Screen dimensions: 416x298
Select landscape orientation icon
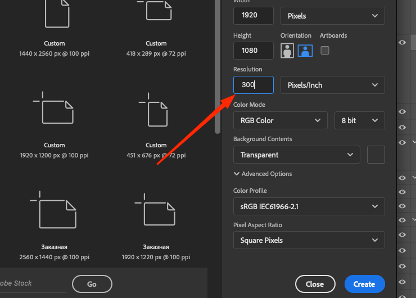[305, 51]
